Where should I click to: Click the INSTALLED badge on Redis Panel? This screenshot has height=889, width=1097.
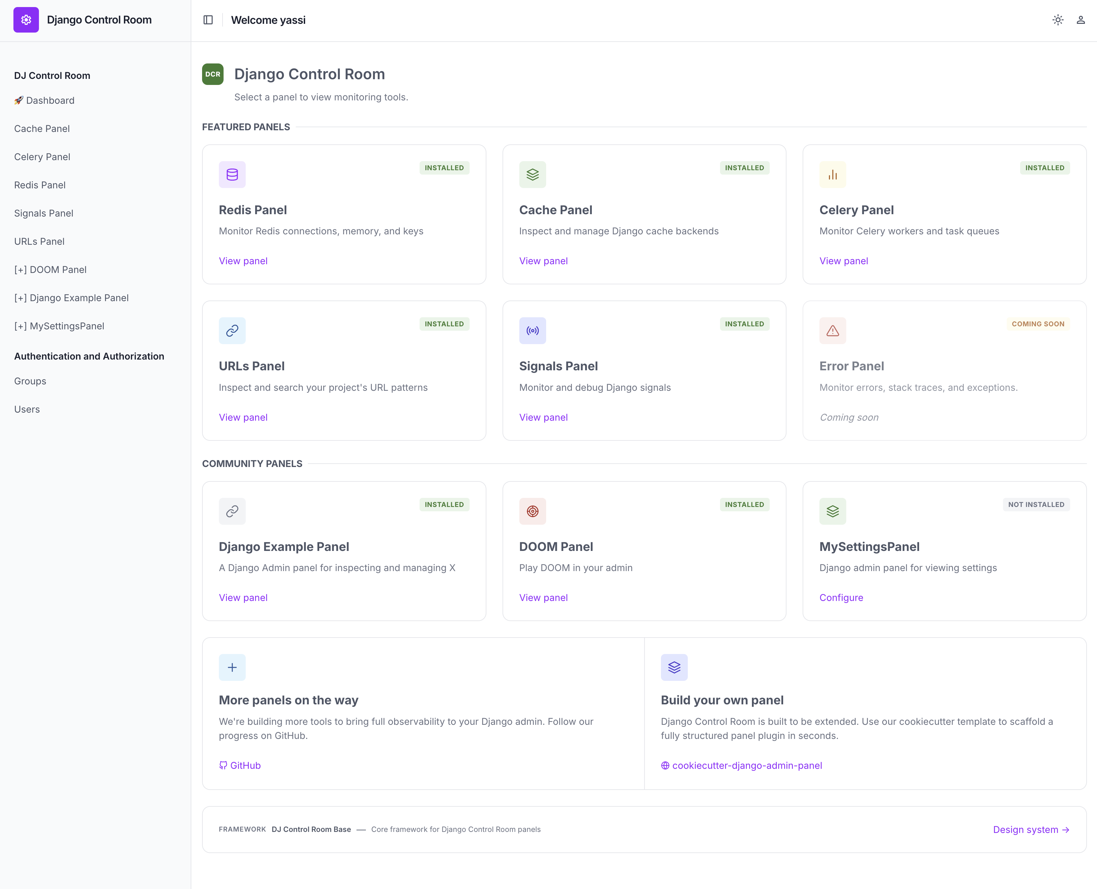444,168
